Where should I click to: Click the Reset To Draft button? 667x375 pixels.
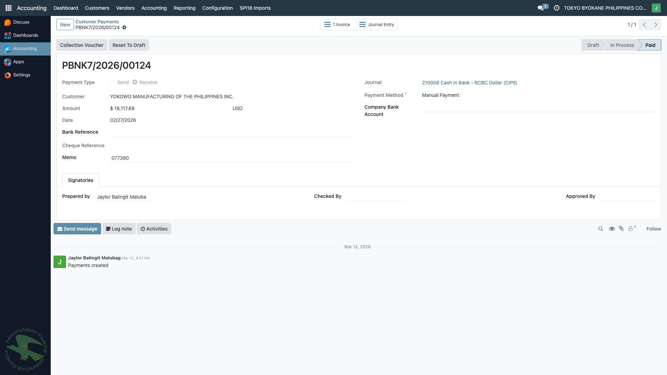[129, 45]
